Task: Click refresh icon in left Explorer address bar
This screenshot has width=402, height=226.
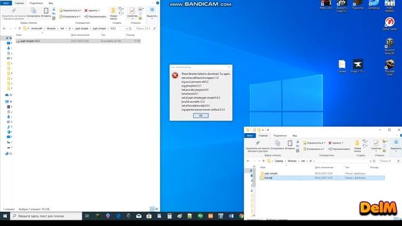Action: tap(130, 28)
